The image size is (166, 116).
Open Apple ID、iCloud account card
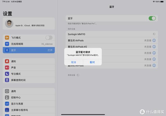coord(29,24)
